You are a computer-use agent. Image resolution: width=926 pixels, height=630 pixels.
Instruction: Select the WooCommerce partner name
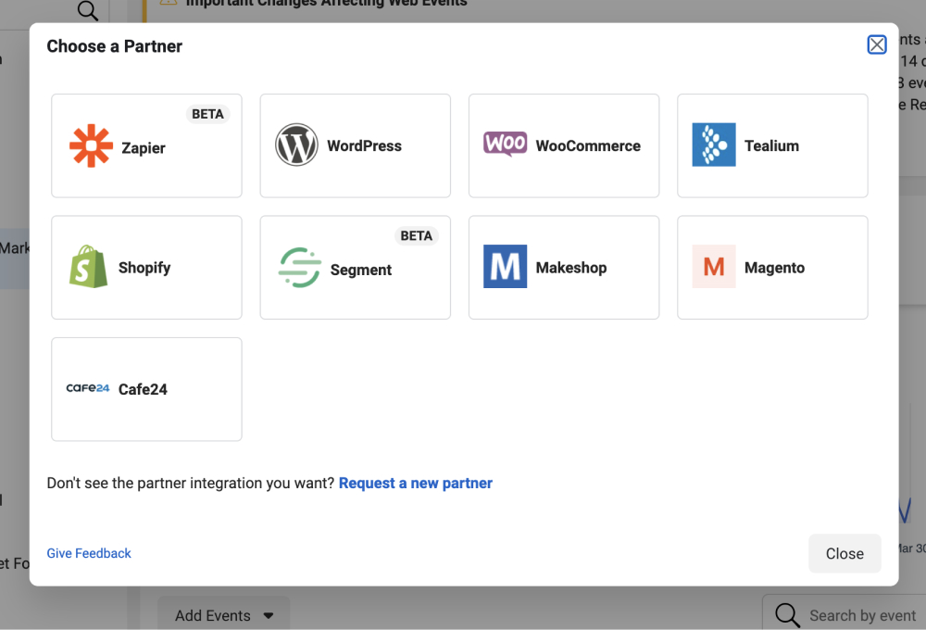point(588,145)
